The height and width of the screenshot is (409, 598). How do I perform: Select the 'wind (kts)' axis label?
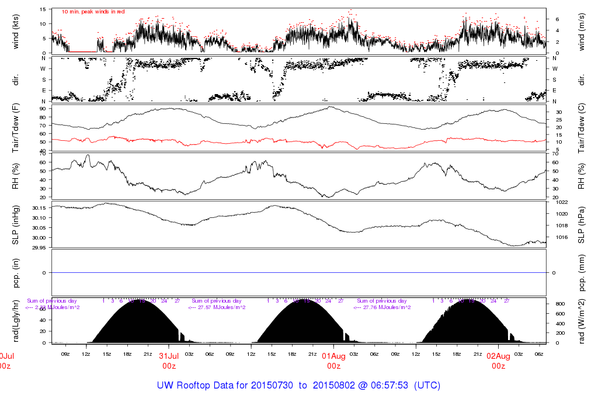(x=16, y=32)
